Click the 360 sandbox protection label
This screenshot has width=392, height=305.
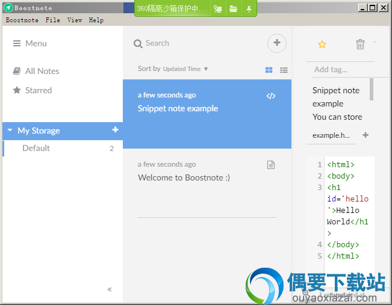[x=172, y=9]
